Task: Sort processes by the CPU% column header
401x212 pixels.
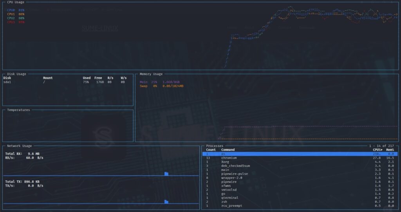Action: coord(378,150)
